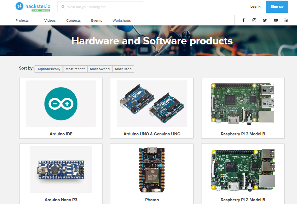Sort products Alphabetically
Viewport: 297px width, 204px height.
tap(49, 69)
